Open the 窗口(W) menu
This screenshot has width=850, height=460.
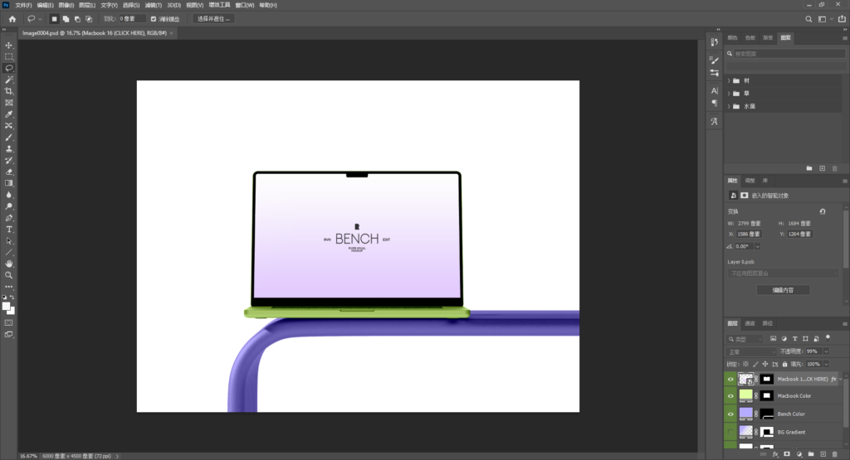[x=245, y=5]
